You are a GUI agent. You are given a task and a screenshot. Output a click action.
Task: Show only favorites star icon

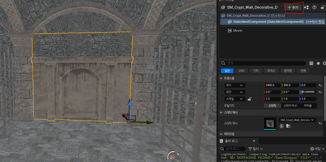[x=318, y=63]
